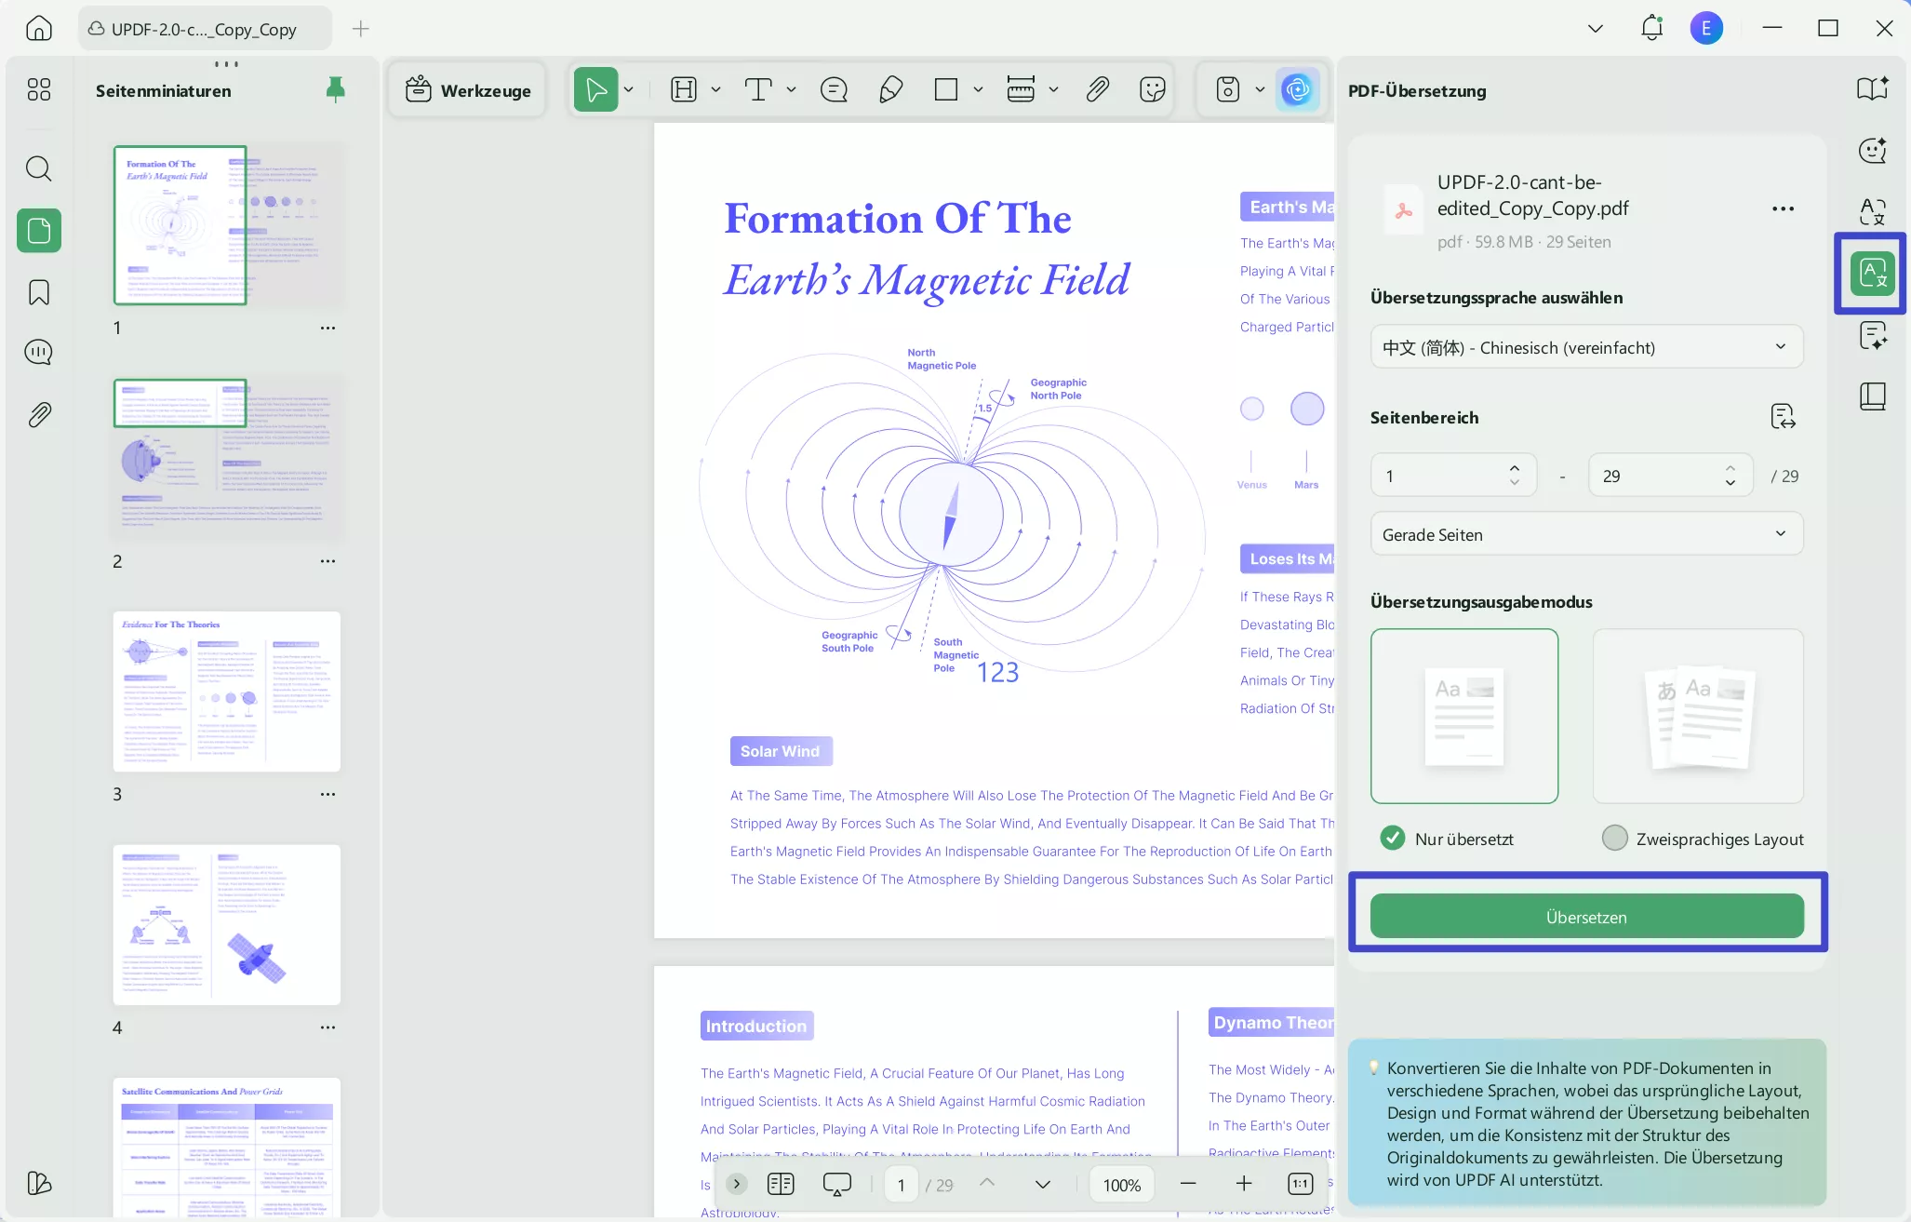Open more options for thumbnail page 2
1911x1222 pixels.
(x=327, y=561)
